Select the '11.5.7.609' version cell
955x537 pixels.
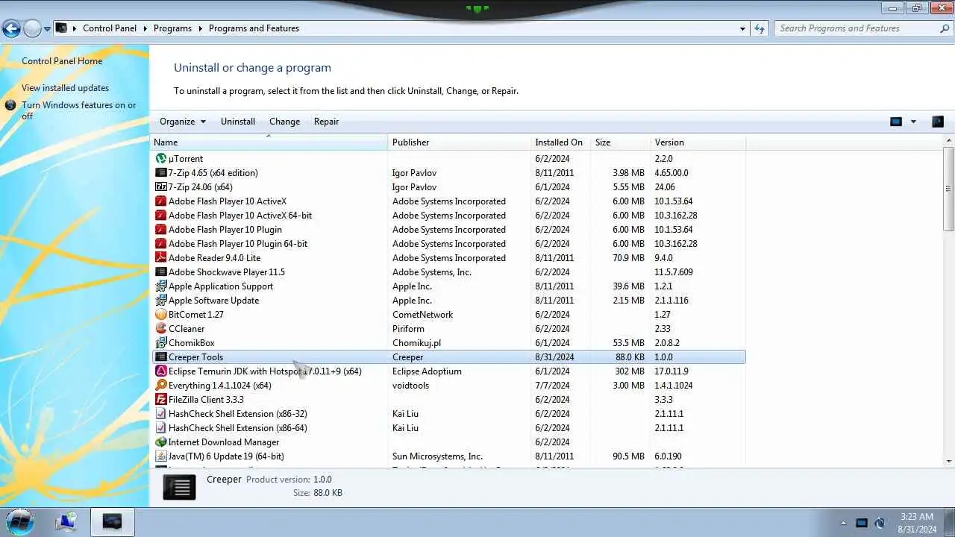click(673, 271)
